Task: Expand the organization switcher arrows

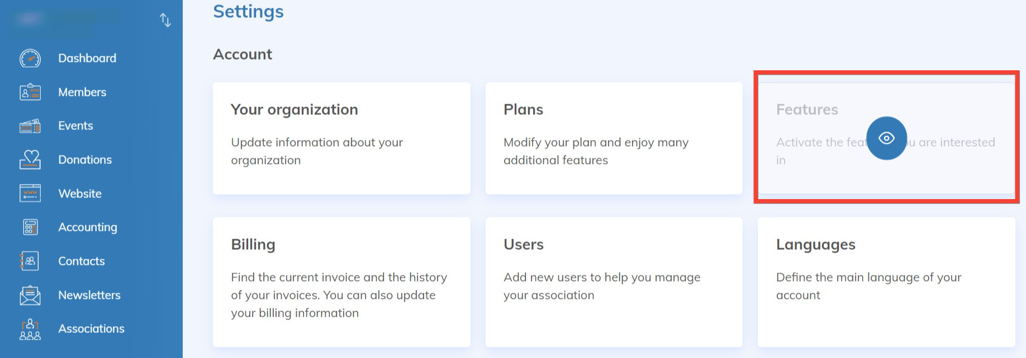Action: [165, 20]
